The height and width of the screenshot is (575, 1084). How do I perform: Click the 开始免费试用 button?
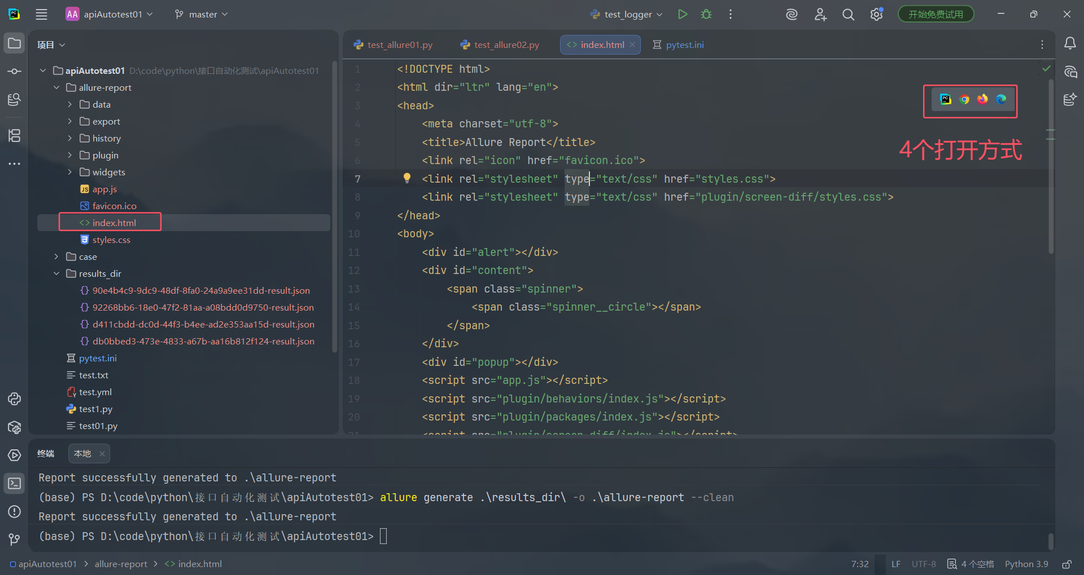(936, 15)
